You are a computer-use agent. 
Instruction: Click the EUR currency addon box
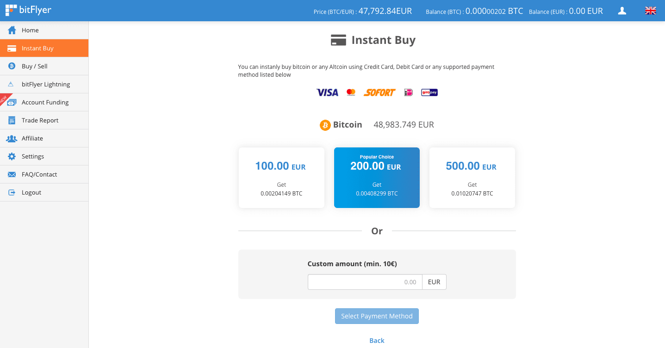(434, 282)
